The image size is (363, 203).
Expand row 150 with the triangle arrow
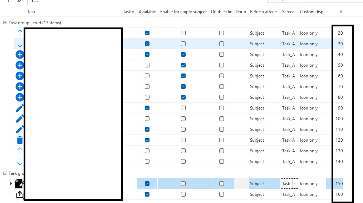11,184
